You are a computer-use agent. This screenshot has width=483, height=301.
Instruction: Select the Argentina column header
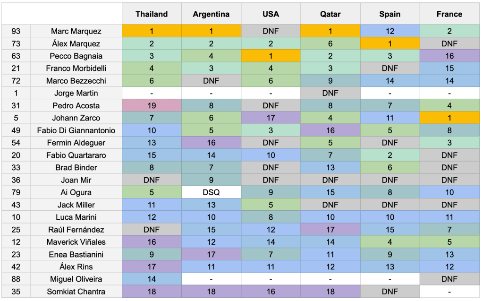coord(211,14)
